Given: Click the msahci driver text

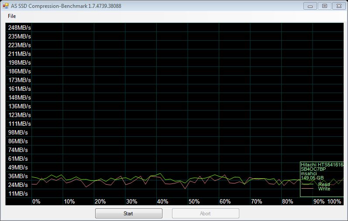Looking at the screenshot, I should (x=309, y=173).
